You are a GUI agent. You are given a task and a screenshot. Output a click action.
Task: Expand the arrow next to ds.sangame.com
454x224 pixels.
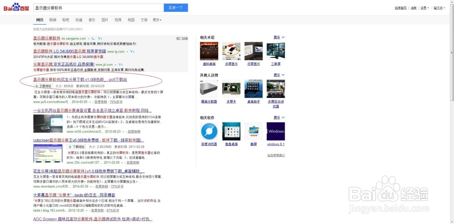(89, 39)
